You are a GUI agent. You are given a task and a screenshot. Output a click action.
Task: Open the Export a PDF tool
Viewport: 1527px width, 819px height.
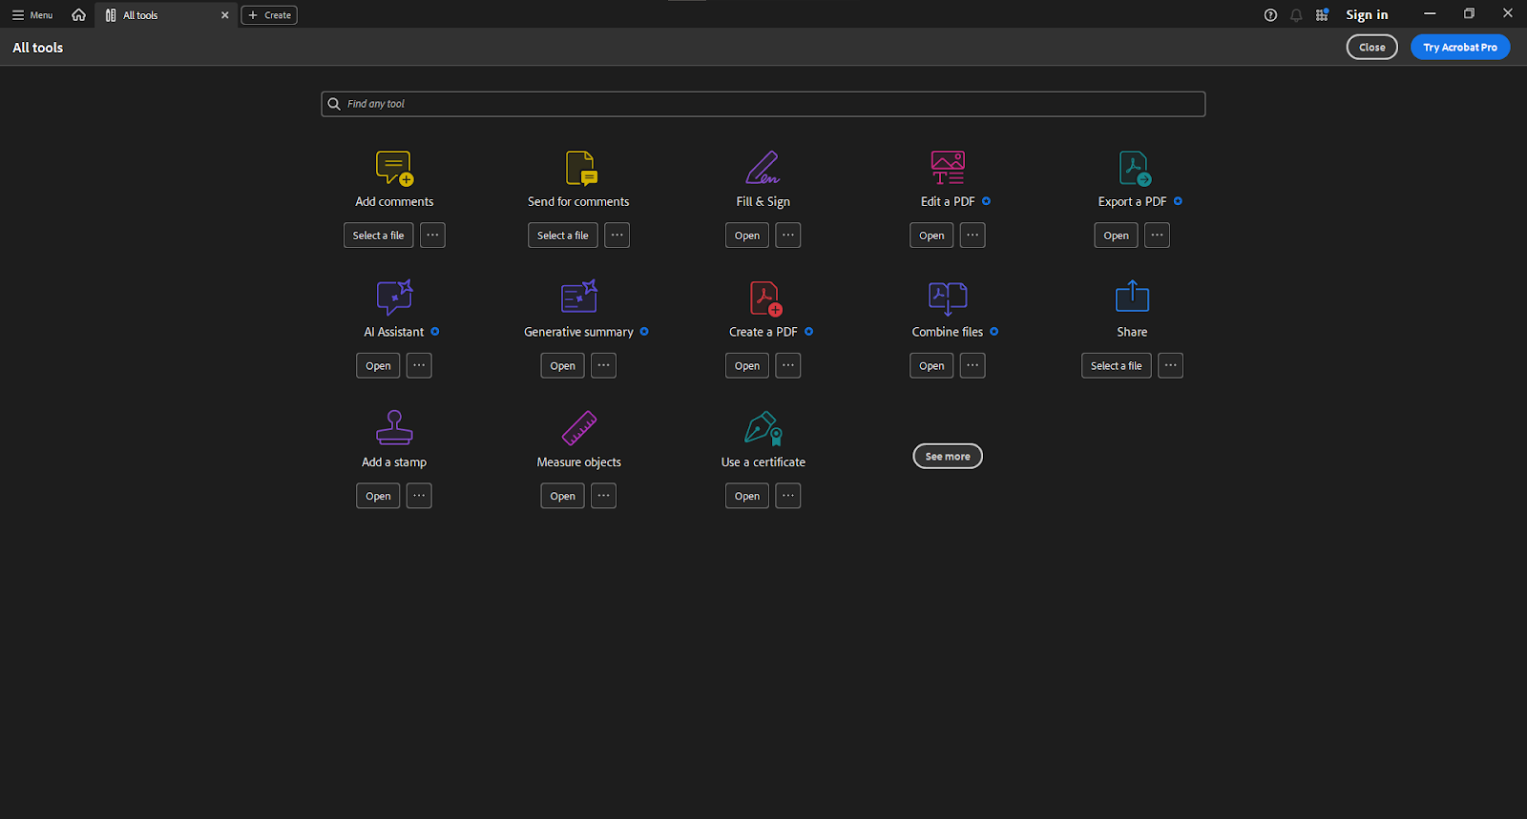(x=1116, y=235)
